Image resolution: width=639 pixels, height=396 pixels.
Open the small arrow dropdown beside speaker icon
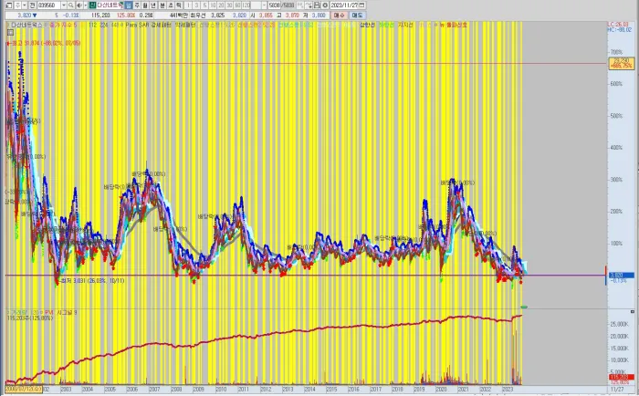click(x=85, y=5)
